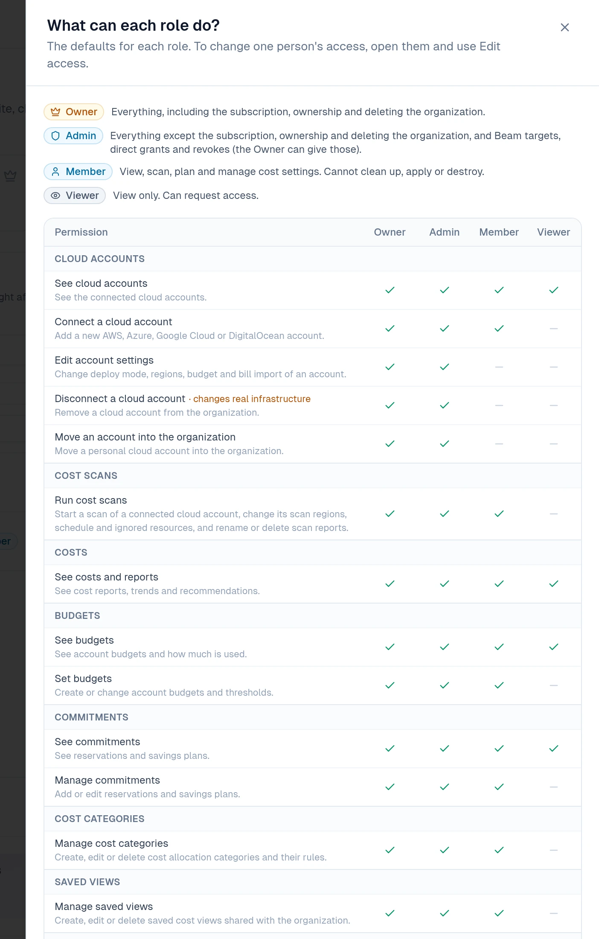Click Viewer checkmark for See commitments
Viewport: 599px width, 939px height.
[553, 749]
